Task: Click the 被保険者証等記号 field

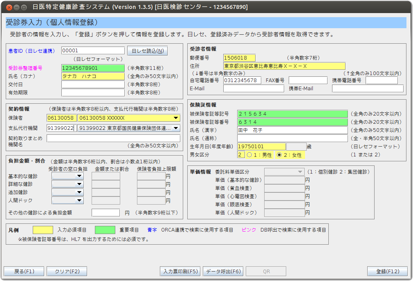Action: tap(292, 114)
